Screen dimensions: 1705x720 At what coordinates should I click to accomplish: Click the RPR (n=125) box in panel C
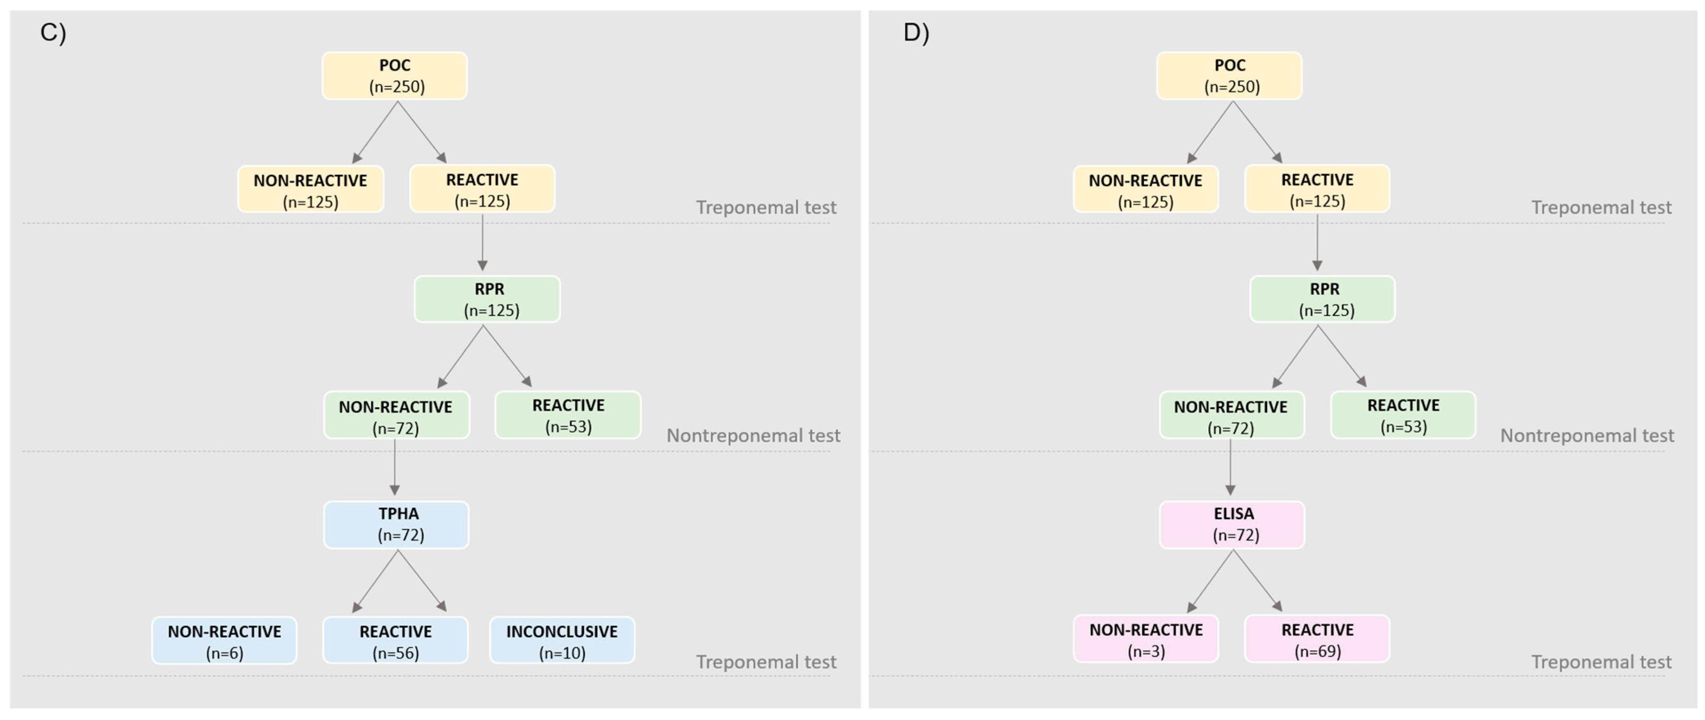(x=487, y=299)
